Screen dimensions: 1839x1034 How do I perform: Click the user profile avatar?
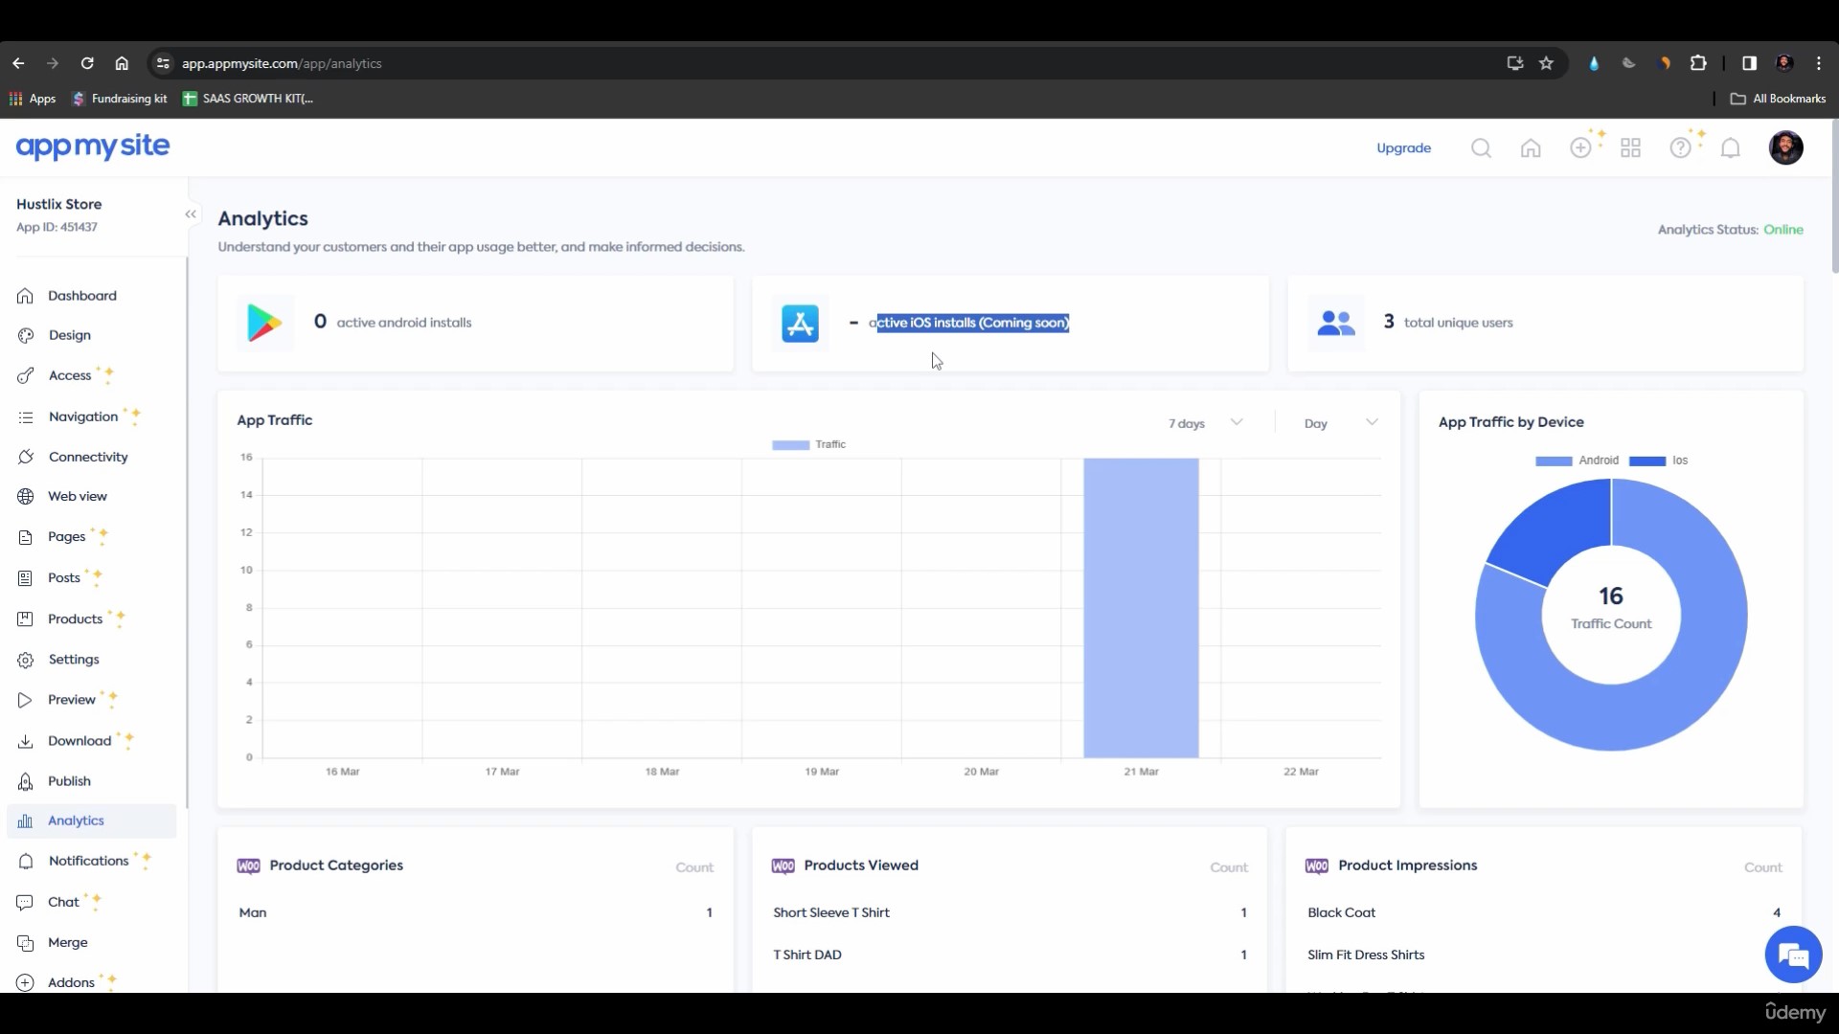(x=1785, y=147)
